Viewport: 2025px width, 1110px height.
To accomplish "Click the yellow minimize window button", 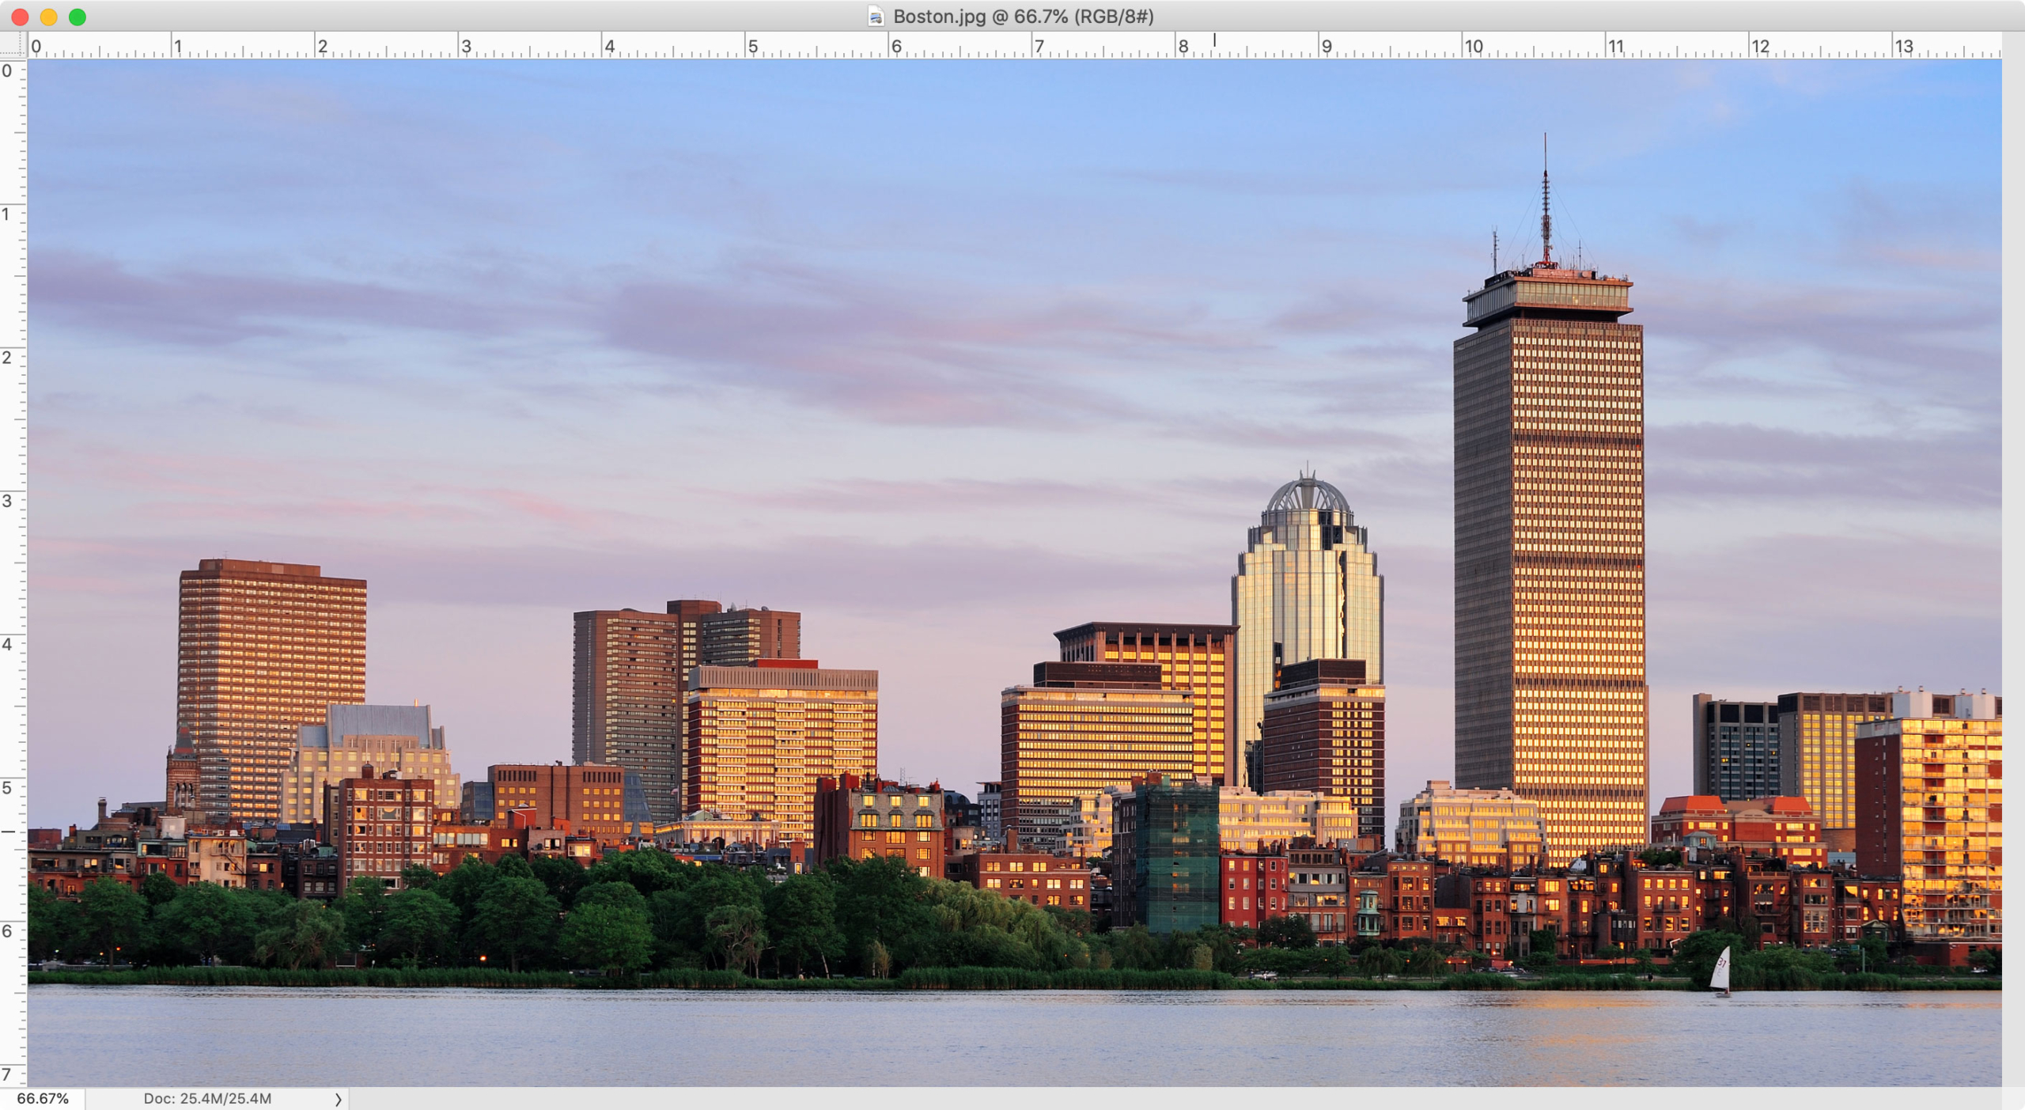I will 48,17.
